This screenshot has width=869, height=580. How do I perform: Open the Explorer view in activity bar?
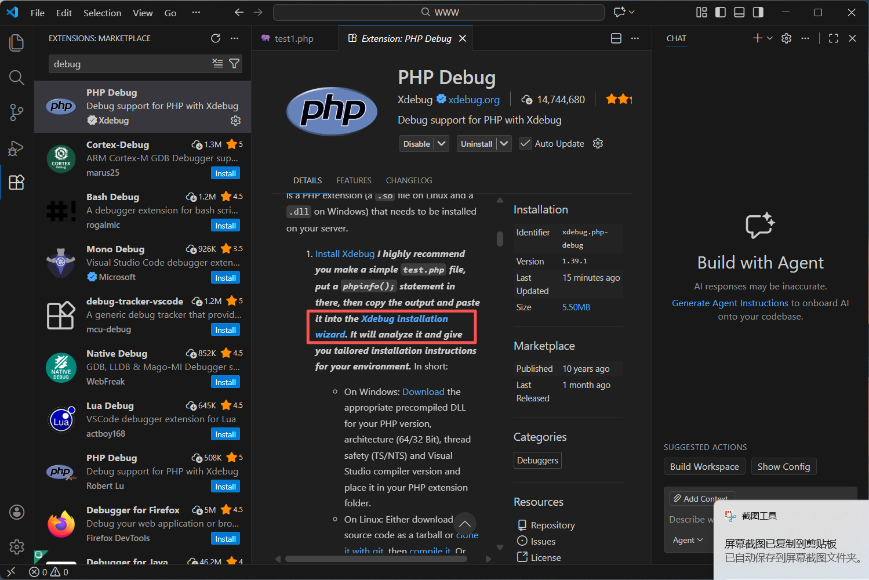click(17, 42)
